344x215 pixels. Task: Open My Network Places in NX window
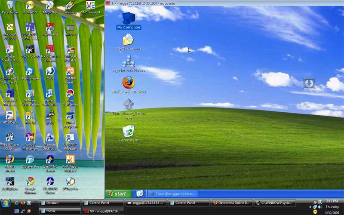point(129,64)
